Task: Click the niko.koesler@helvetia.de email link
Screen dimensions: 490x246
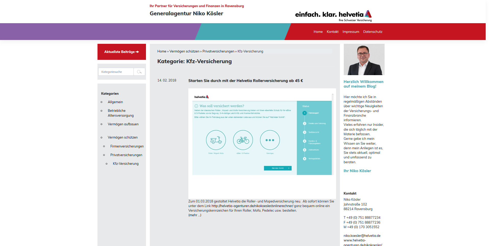Action: click(x=362, y=236)
